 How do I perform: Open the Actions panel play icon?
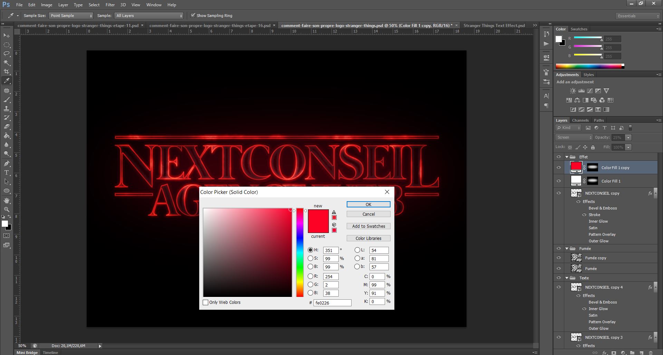coord(546,44)
